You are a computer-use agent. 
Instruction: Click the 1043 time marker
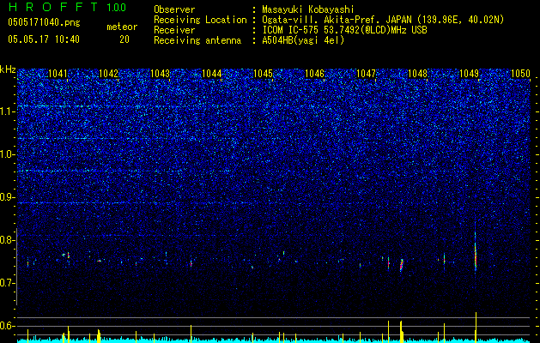click(161, 74)
